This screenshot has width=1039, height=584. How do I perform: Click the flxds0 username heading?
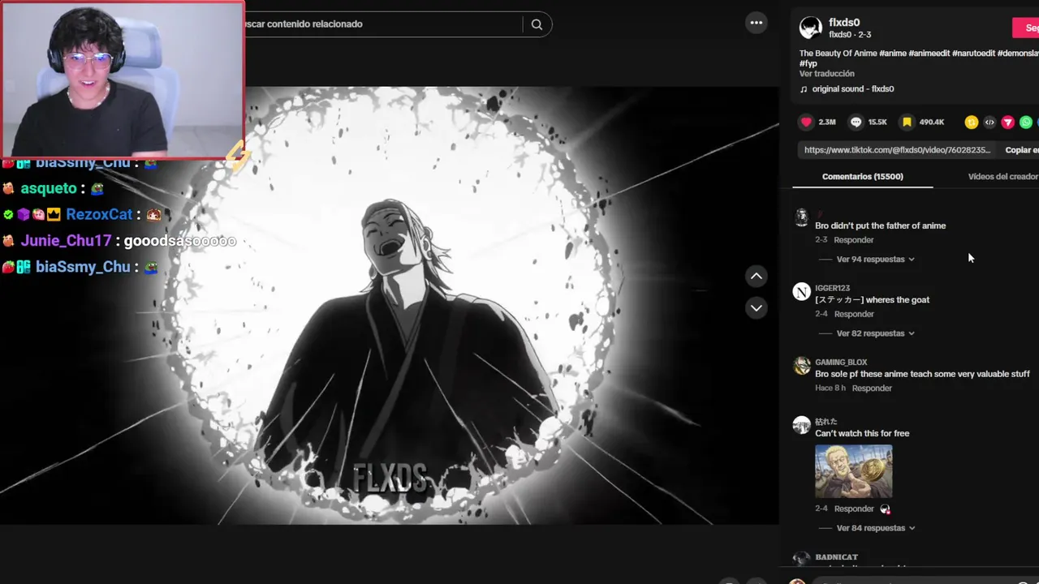coord(844,23)
